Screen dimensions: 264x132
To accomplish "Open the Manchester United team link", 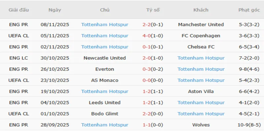I will [x=201, y=24].
